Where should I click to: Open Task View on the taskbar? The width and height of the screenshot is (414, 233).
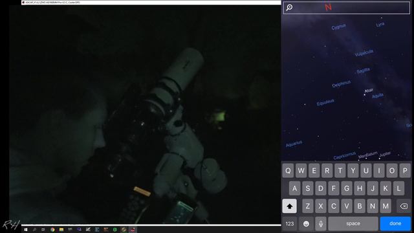[x=43, y=230]
